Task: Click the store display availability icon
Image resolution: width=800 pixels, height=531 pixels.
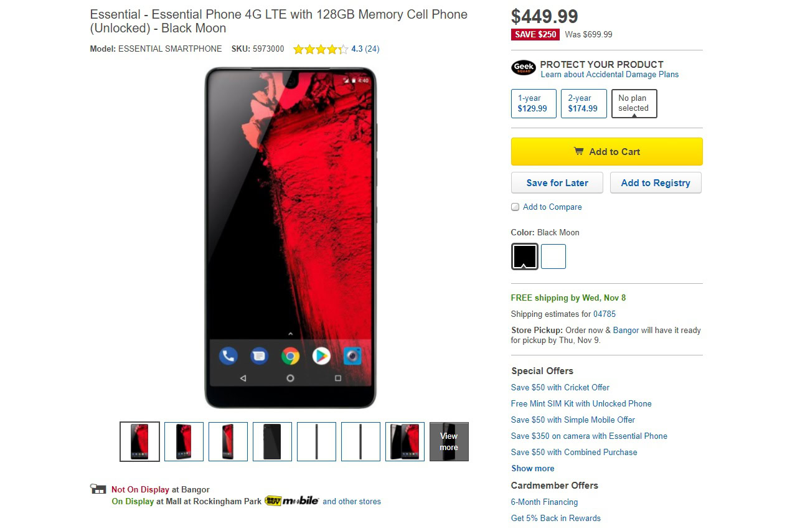Action: pyautogui.click(x=97, y=489)
